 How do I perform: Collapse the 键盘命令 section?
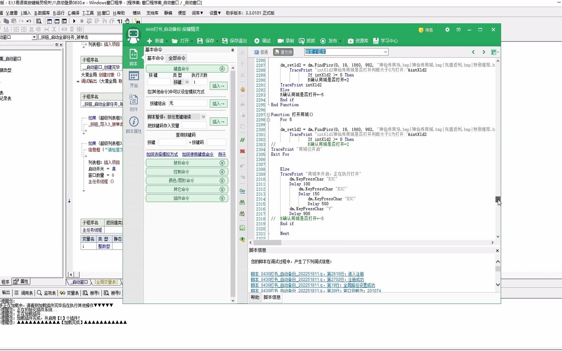[222, 69]
